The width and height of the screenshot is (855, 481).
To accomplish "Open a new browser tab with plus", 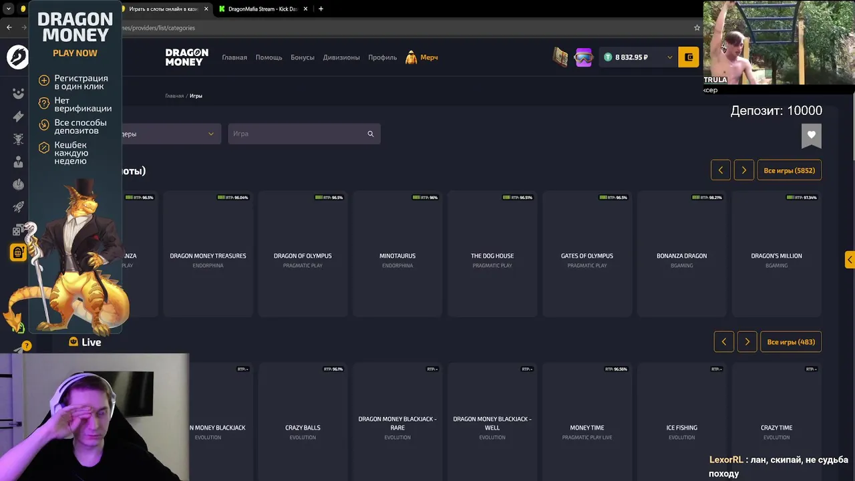I will pos(321,9).
